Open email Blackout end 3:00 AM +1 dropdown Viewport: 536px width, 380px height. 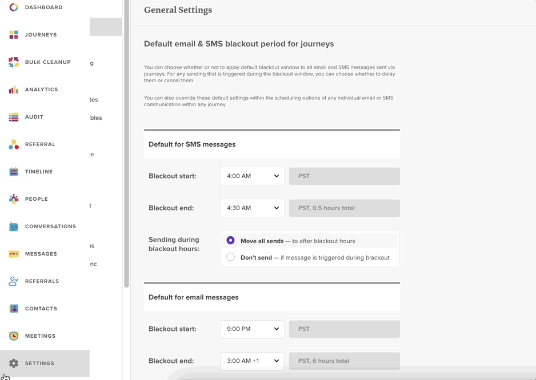252,361
